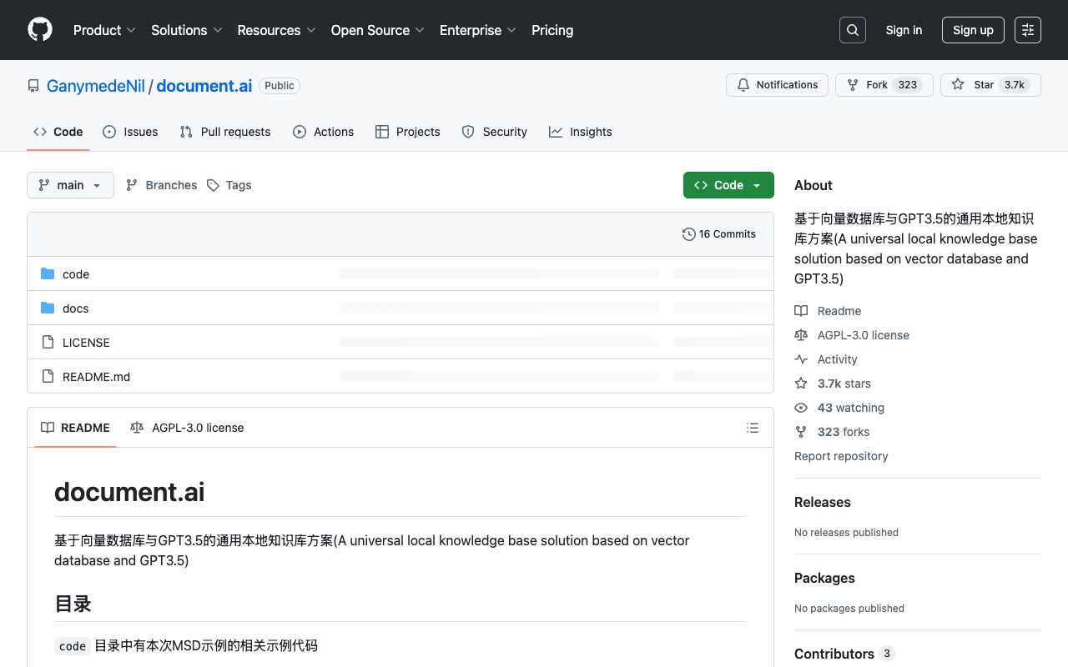1068x667 pixels.
Task: Open the document.ai repository link
Action: coord(204,86)
